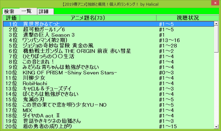Select ジョジョの奇妙な冒険 黄金の風 row
This screenshot has height=131, width=221.
click(108, 46)
